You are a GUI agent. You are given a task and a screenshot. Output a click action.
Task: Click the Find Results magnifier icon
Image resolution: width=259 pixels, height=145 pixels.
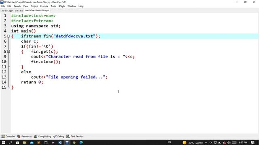(x=68, y=137)
